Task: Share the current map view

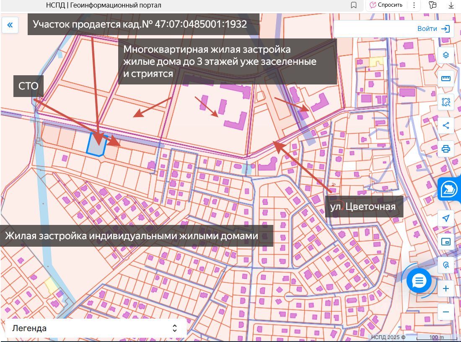Action: (x=446, y=125)
